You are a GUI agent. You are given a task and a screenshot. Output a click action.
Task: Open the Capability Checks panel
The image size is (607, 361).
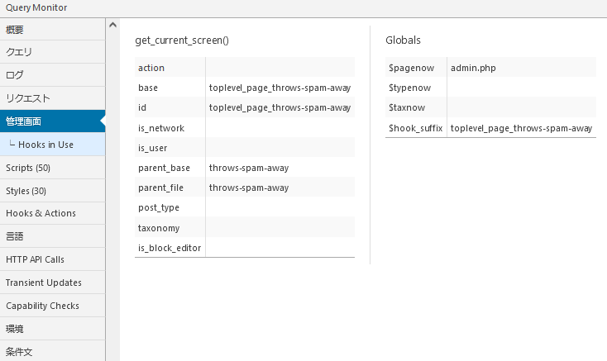42,306
